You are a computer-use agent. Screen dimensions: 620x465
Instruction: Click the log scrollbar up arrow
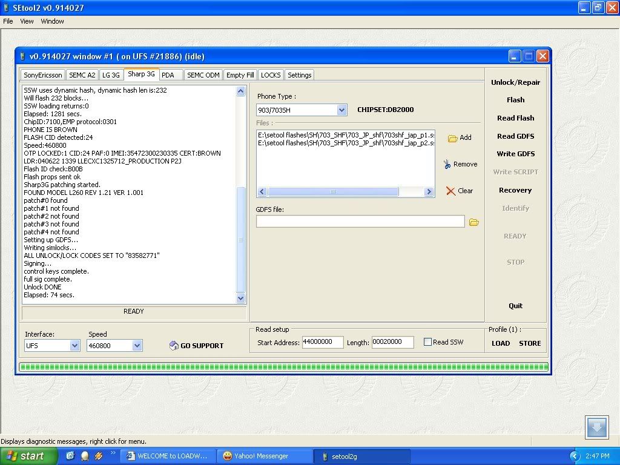(x=240, y=91)
